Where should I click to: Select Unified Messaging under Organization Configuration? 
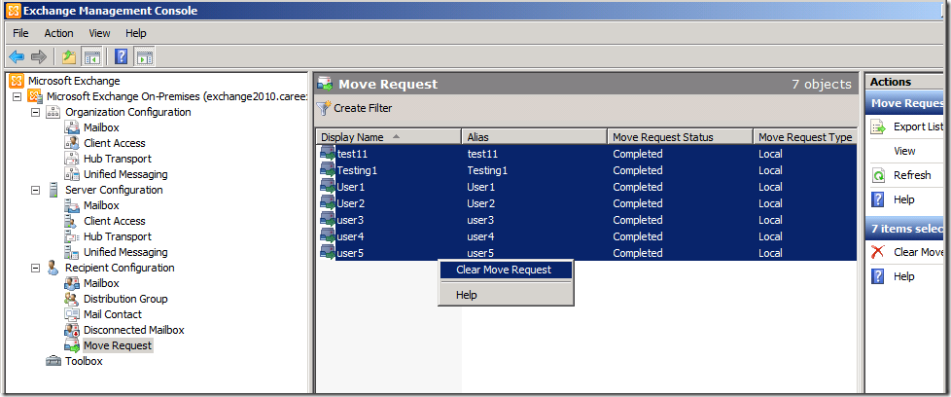125,174
